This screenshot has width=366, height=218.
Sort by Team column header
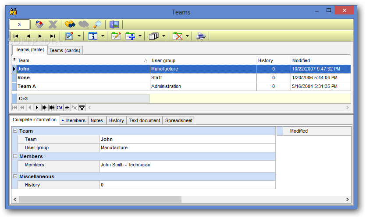click(83, 60)
